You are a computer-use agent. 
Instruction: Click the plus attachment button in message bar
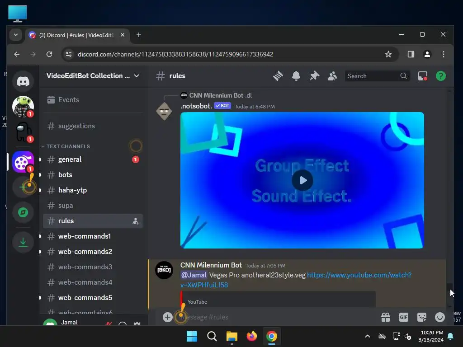[167, 317]
